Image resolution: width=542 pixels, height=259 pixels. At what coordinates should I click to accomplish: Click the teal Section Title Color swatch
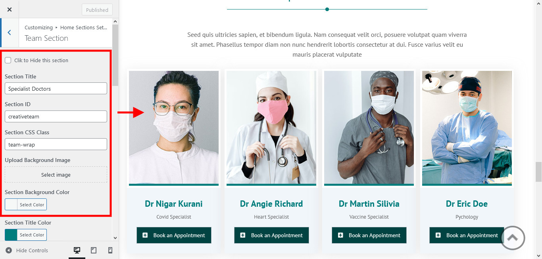[x=11, y=235]
